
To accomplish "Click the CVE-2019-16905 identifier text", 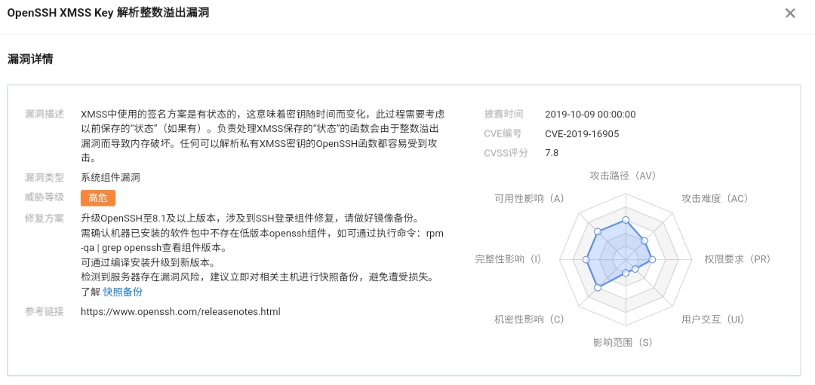I will click(x=582, y=133).
